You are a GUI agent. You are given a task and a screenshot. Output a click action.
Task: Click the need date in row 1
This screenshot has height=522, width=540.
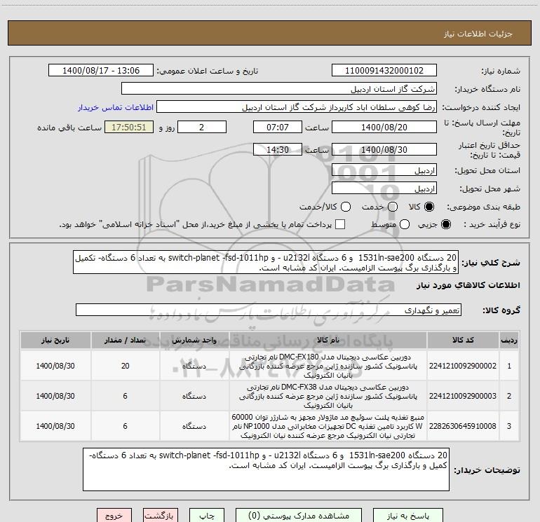pyautogui.click(x=55, y=366)
